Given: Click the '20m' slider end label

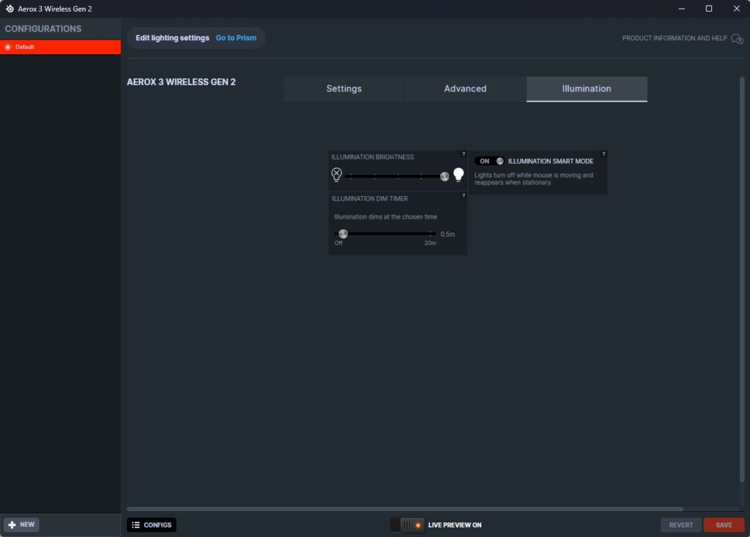Looking at the screenshot, I should coord(430,243).
